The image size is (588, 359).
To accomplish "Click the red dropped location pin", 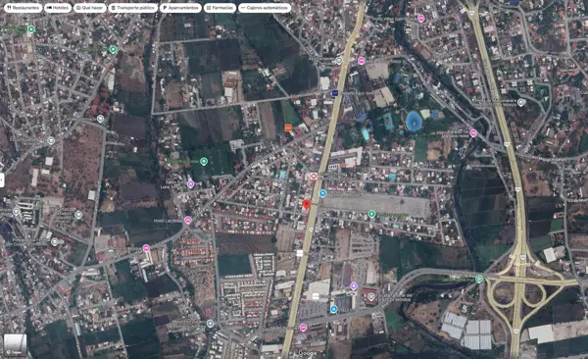I will 307,205.
